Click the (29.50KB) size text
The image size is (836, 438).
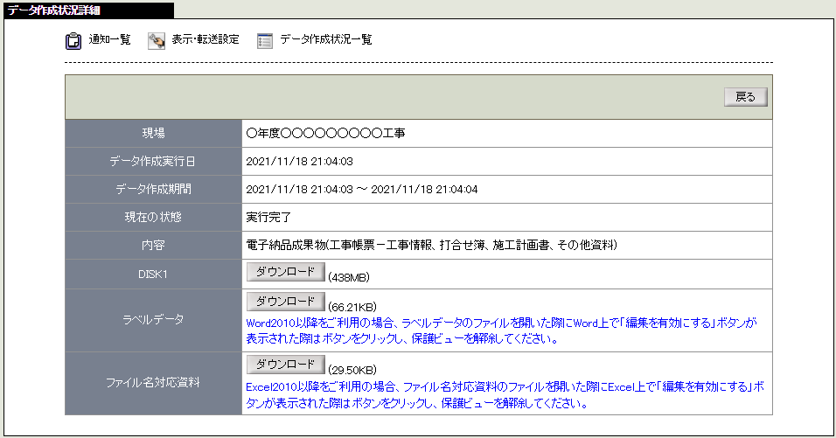[352, 371]
